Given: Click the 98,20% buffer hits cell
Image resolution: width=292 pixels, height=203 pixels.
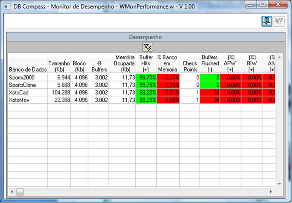Looking at the screenshot, I should [x=146, y=93].
